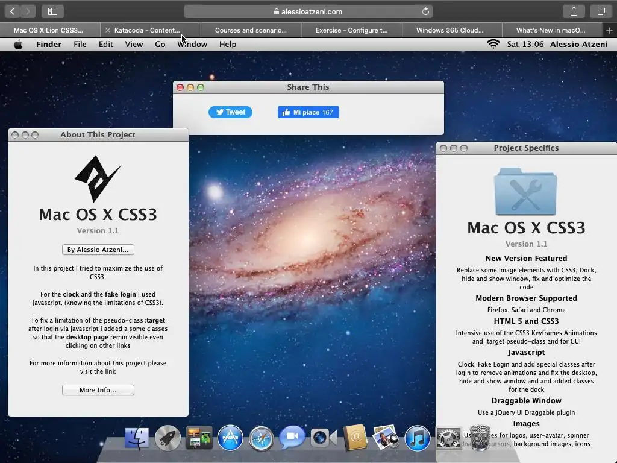Click the Alessio Atzeni user name in menu bar

click(x=579, y=44)
